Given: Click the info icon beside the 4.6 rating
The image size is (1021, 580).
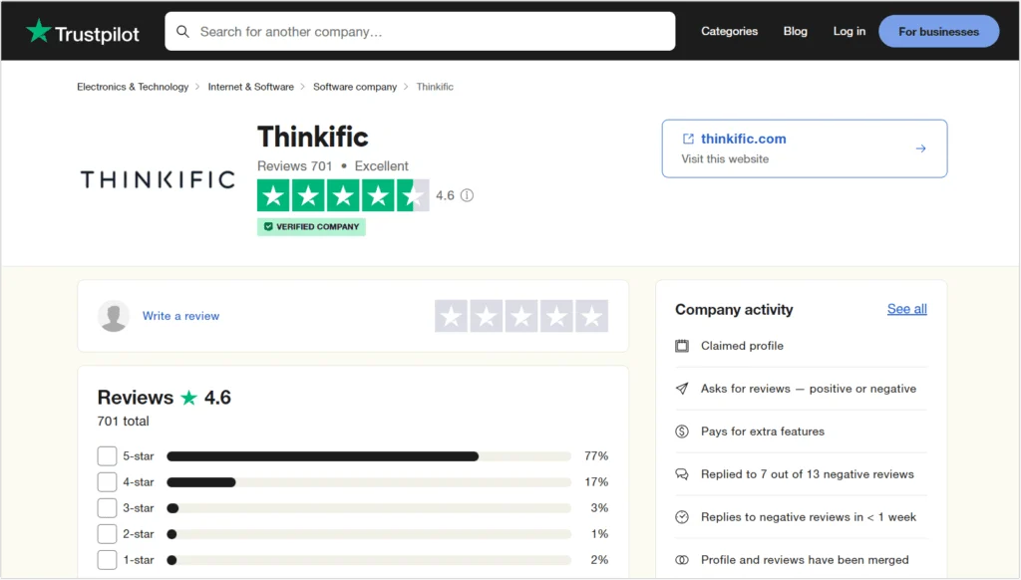Looking at the screenshot, I should coord(469,195).
